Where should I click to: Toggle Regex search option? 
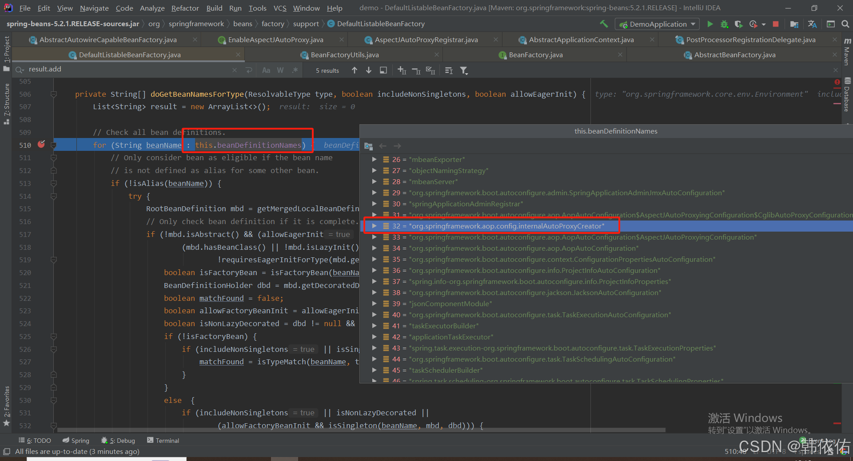coord(295,70)
